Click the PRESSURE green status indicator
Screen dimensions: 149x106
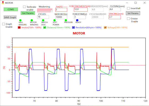click(x=66, y=20)
